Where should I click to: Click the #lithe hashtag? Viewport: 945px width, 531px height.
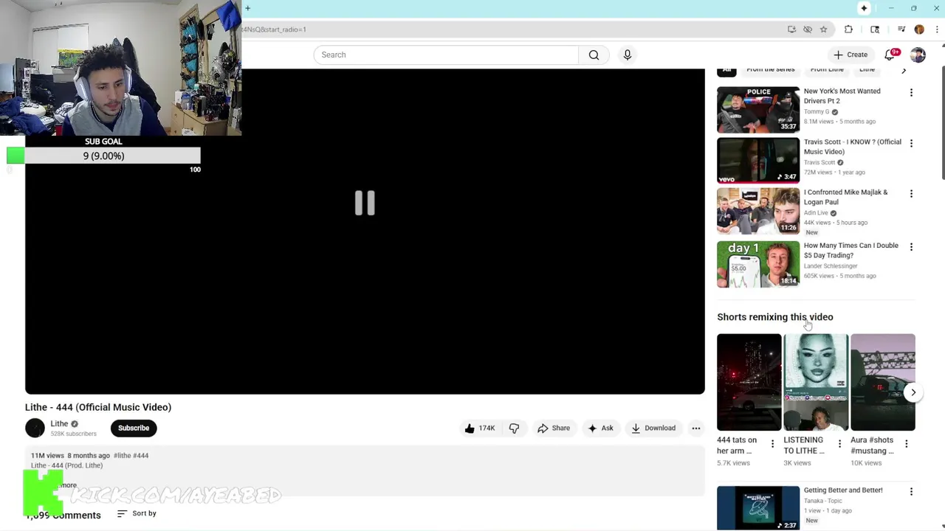pos(121,456)
